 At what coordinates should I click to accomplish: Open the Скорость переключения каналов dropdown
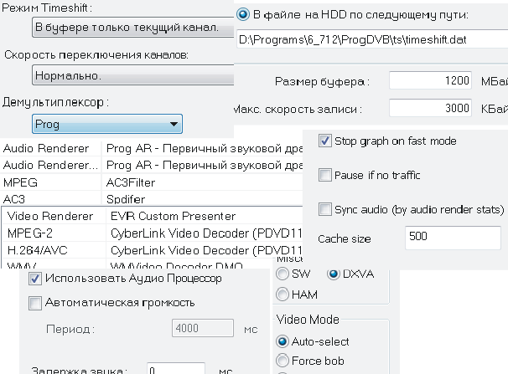click(130, 76)
